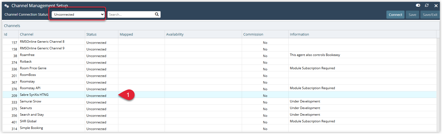Image resolution: width=442 pixels, height=134 pixels.
Task: Click the Unconnected status of Sabre SynXis HTNG
Action: point(96,96)
